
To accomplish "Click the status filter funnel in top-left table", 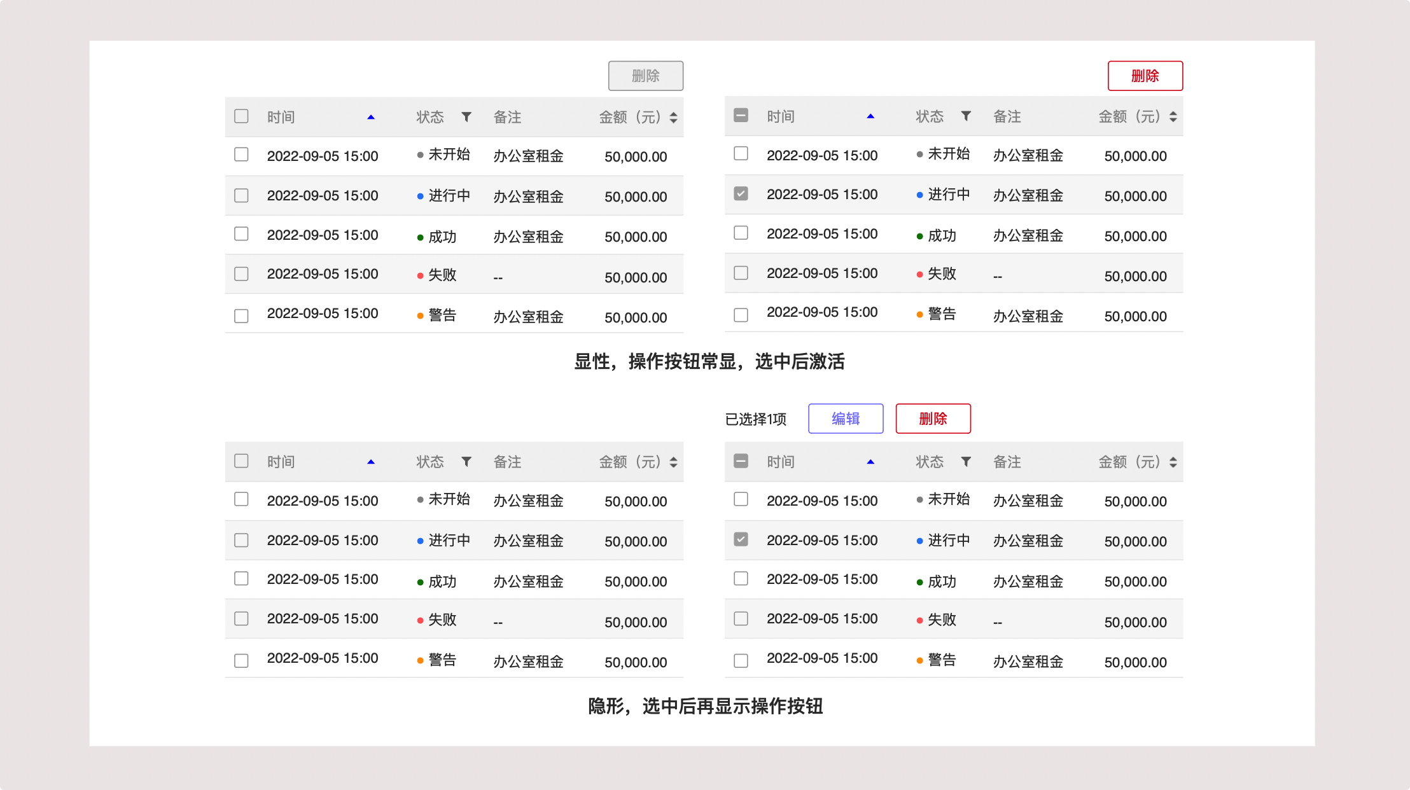I will [466, 117].
